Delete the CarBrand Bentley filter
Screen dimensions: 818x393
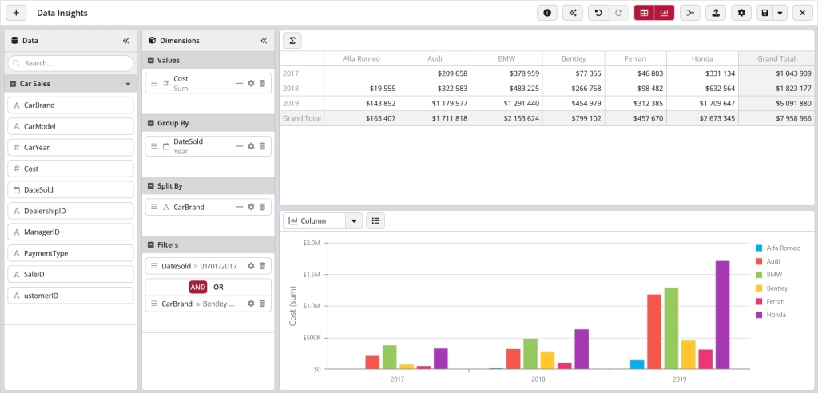pos(262,304)
